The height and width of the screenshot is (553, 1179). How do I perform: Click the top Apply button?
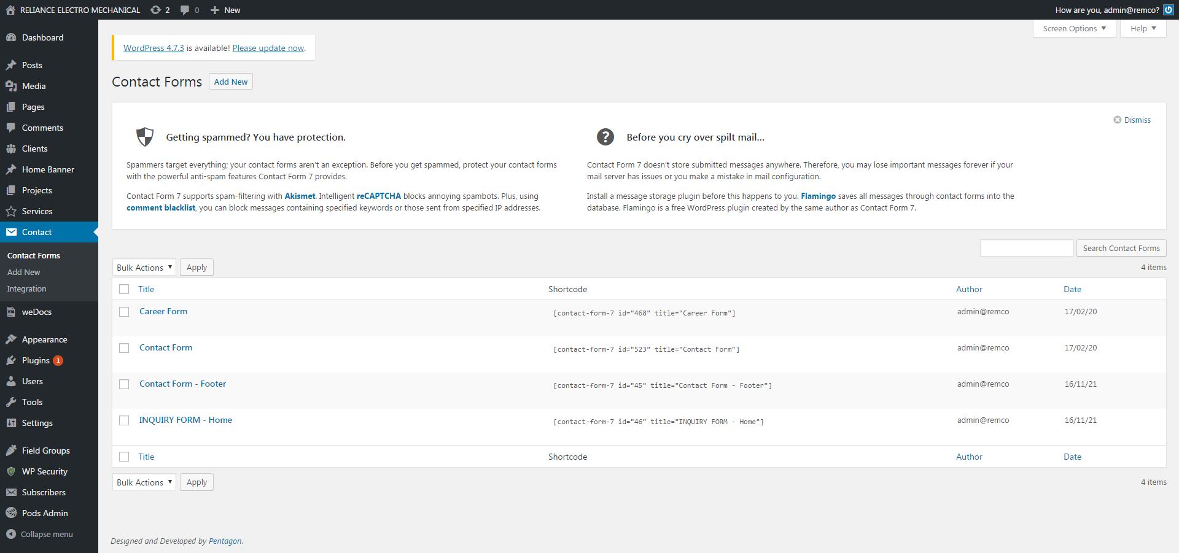196,268
